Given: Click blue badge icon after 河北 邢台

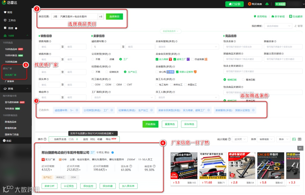Looking at the screenshot, I should pyautogui.click(x=113, y=152).
